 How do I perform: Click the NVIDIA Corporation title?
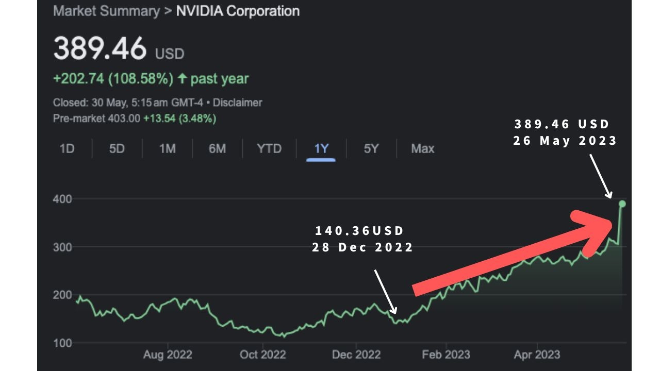[238, 11]
